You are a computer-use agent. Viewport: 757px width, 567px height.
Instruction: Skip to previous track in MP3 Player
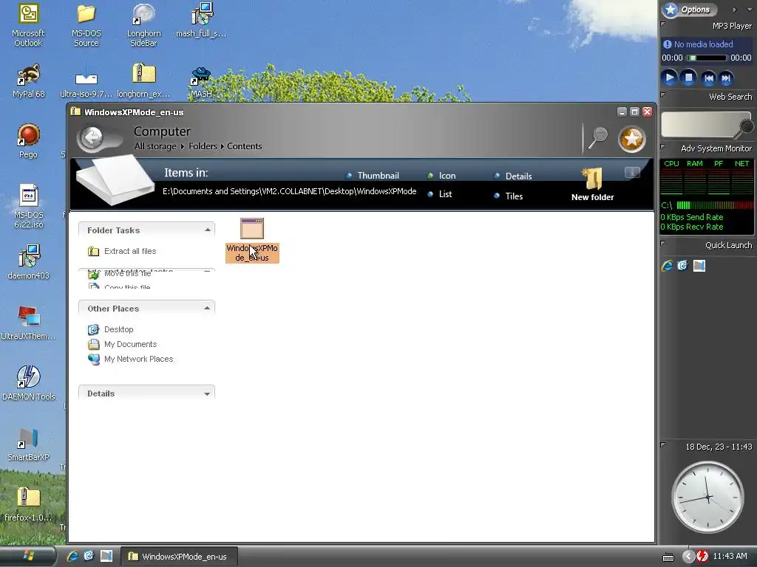pos(708,78)
